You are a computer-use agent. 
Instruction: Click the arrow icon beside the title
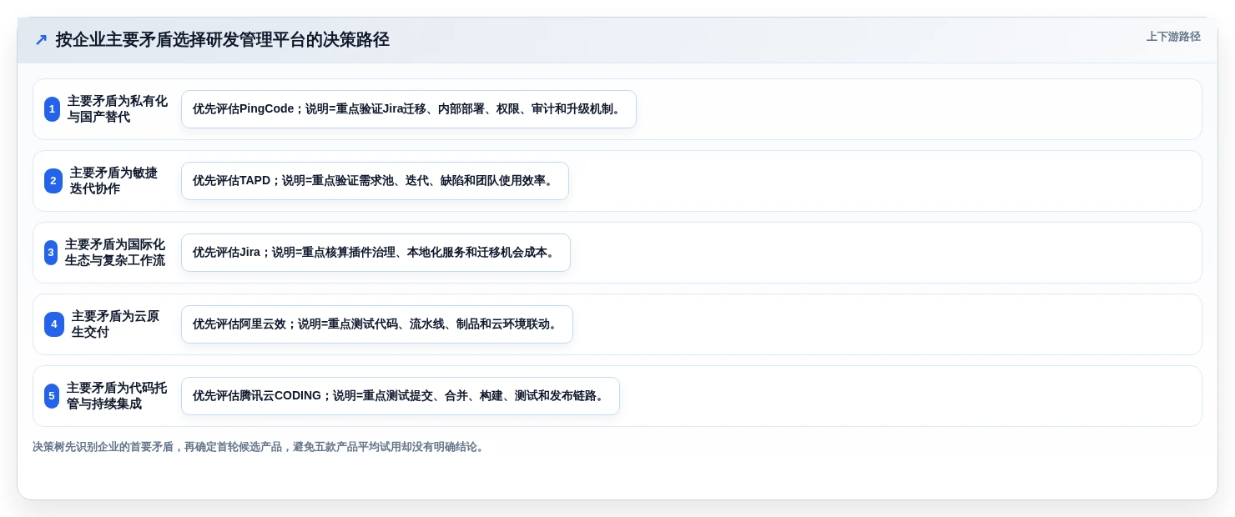[x=41, y=40]
